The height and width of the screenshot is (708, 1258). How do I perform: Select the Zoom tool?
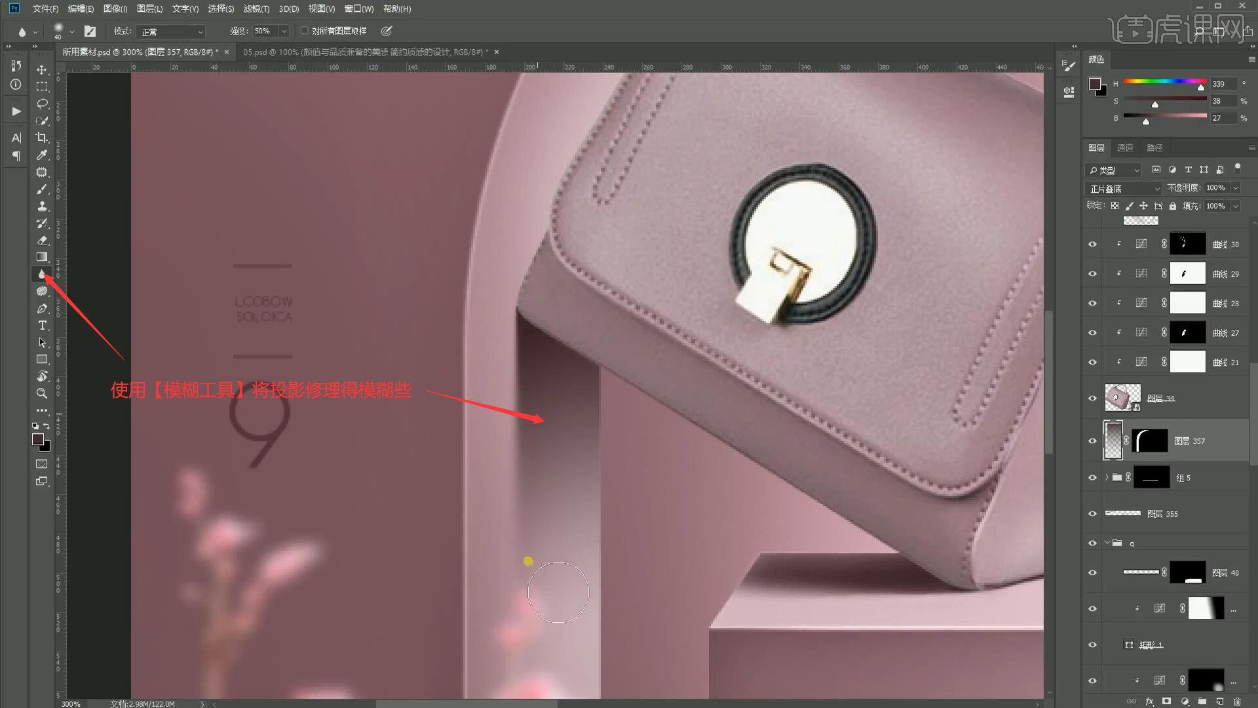42,393
